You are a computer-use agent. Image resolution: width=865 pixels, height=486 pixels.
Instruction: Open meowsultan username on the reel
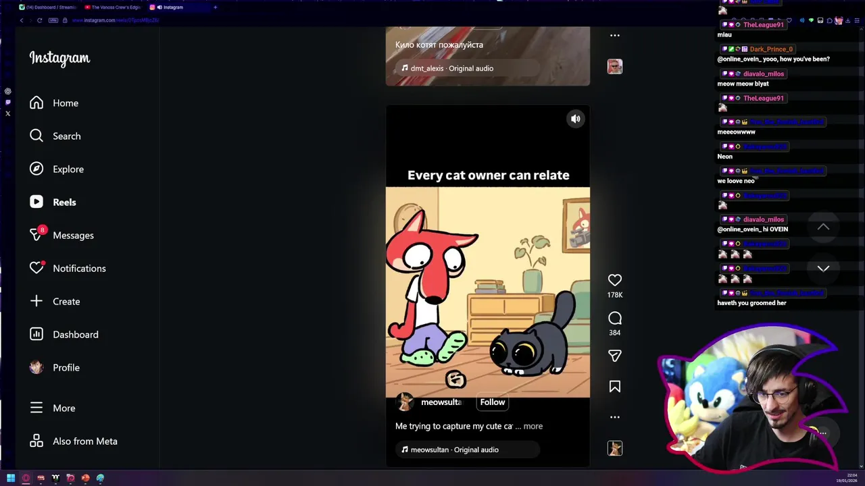(x=441, y=402)
